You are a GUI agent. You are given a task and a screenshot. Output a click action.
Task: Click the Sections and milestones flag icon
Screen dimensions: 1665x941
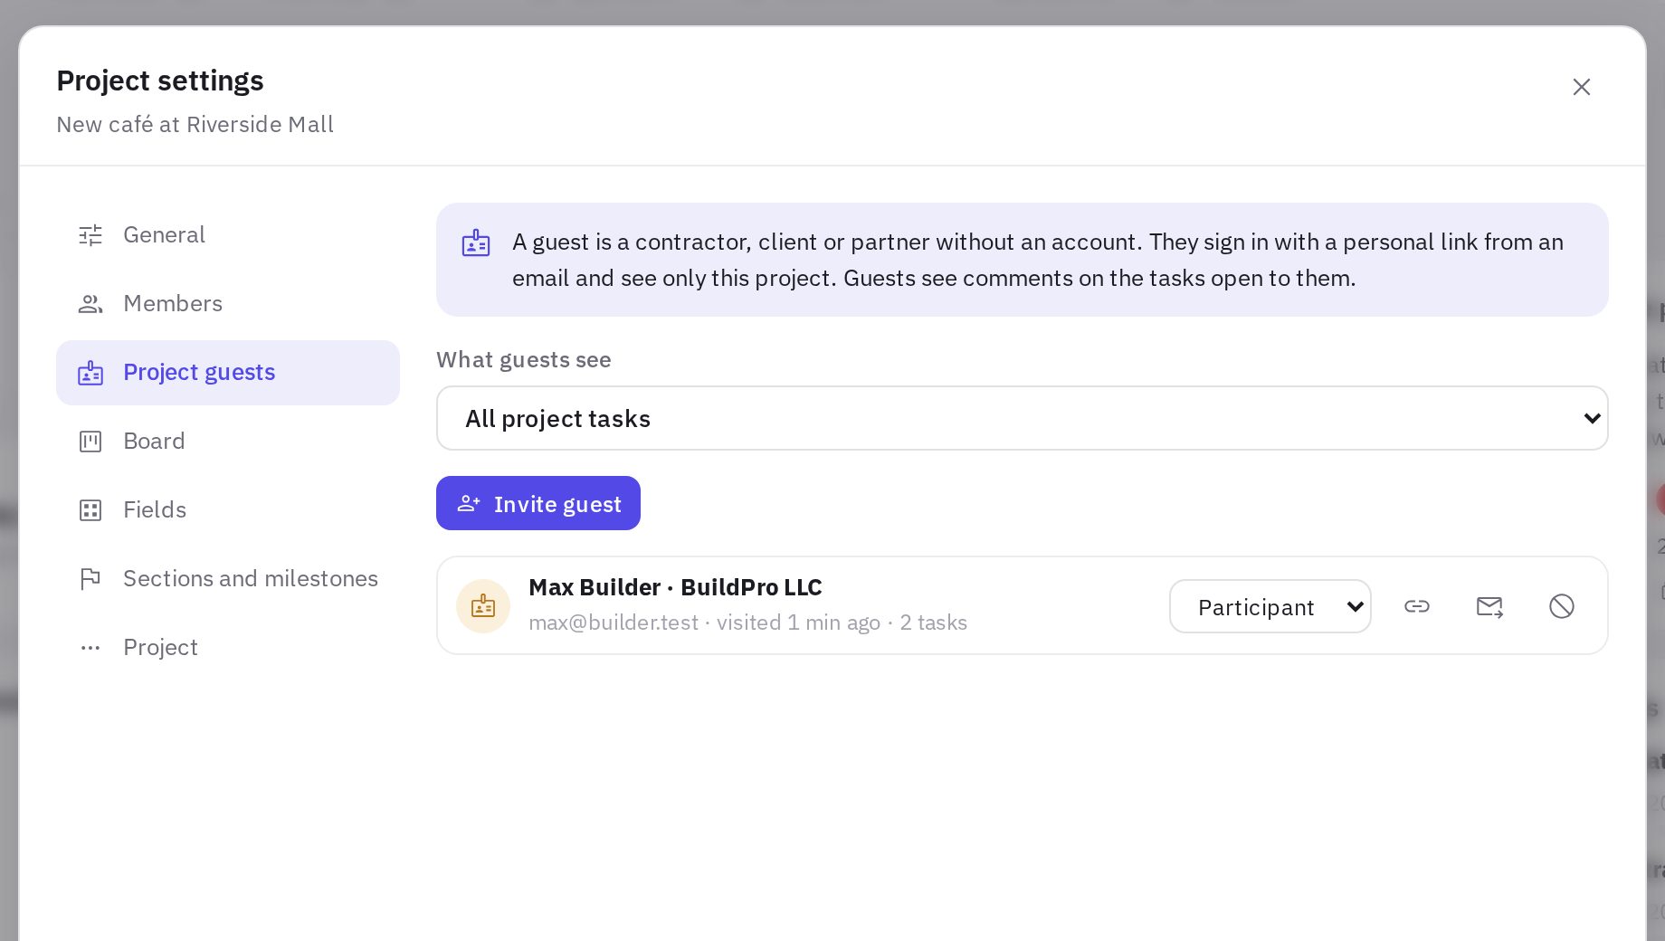point(90,579)
